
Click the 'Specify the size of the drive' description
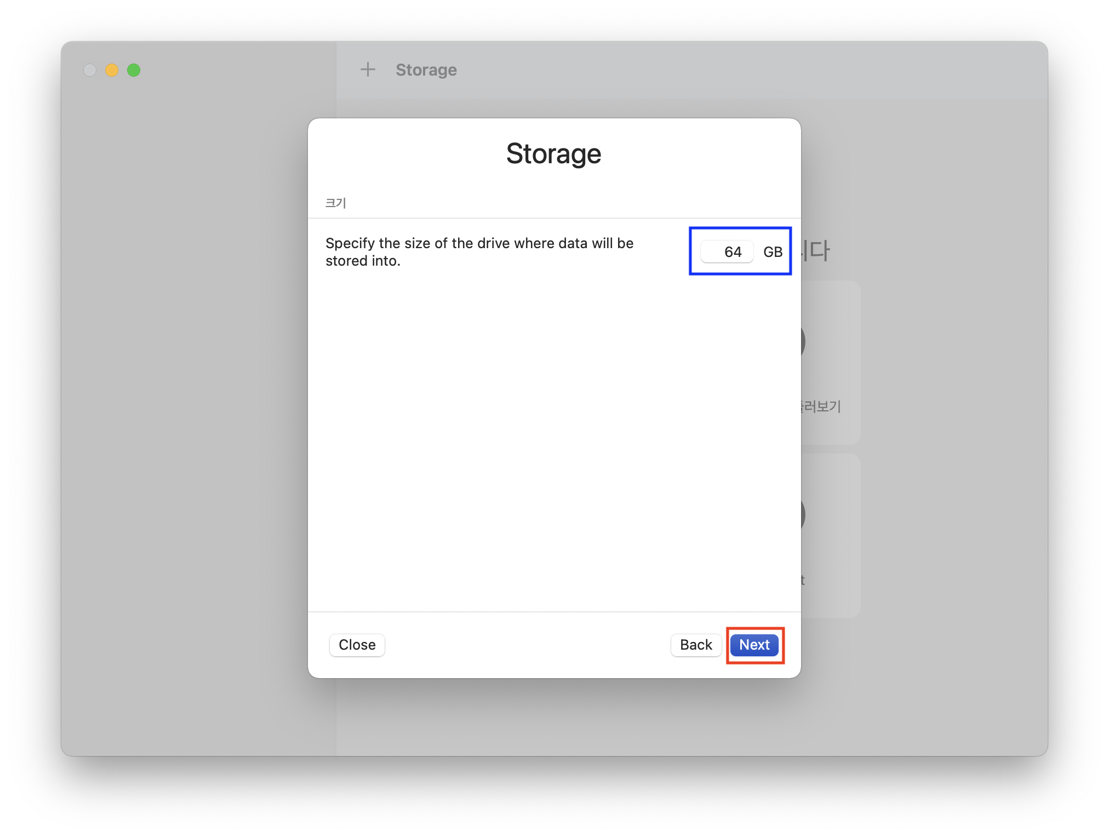tap(479, 252)
